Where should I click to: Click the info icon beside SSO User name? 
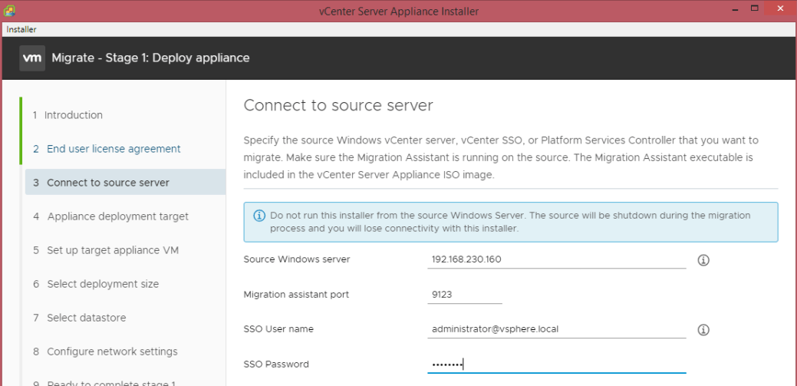point(703,330)
